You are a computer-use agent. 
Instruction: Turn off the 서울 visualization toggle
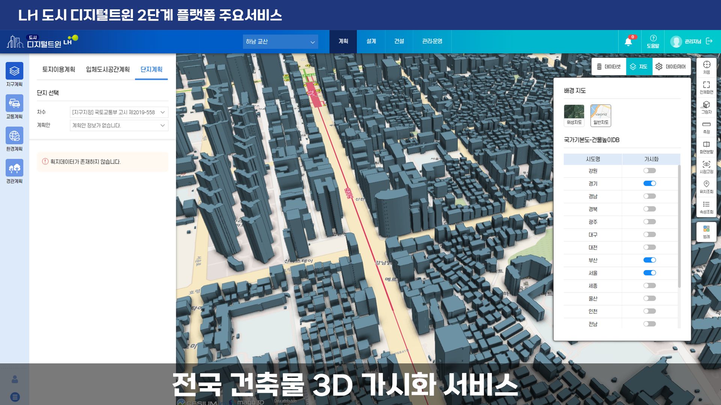click(649, 273)
